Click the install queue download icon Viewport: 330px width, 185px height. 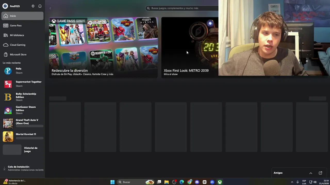[4, 169]
